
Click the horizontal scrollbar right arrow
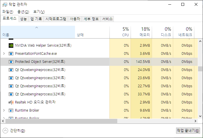click(x=195, y=121)
